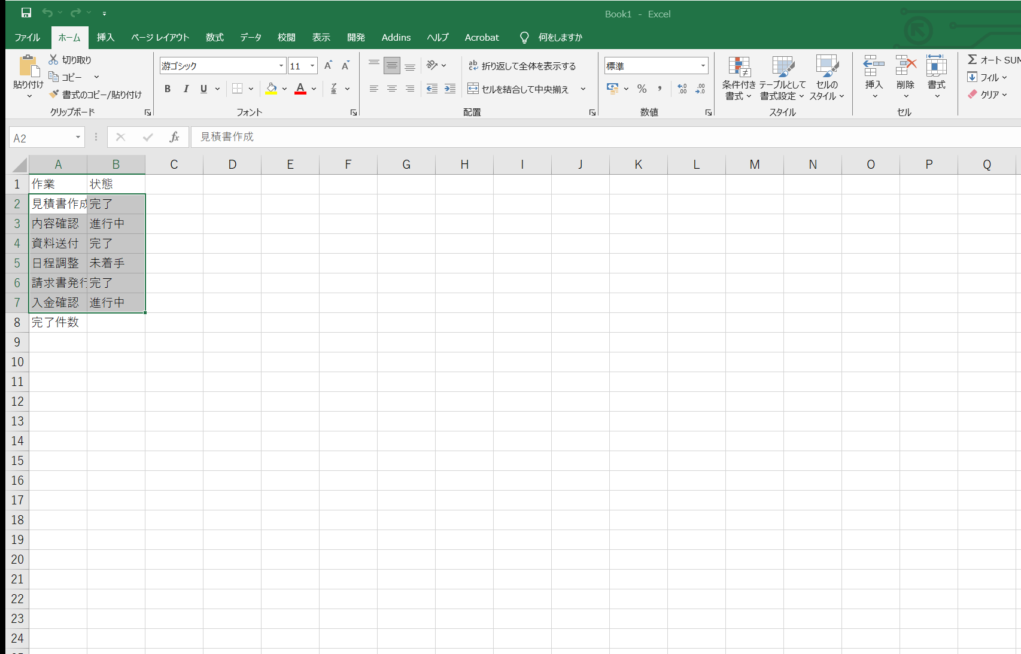Switch to the 挿入 ribbon tab
The image size is (1021, 654).
point(105,37)
